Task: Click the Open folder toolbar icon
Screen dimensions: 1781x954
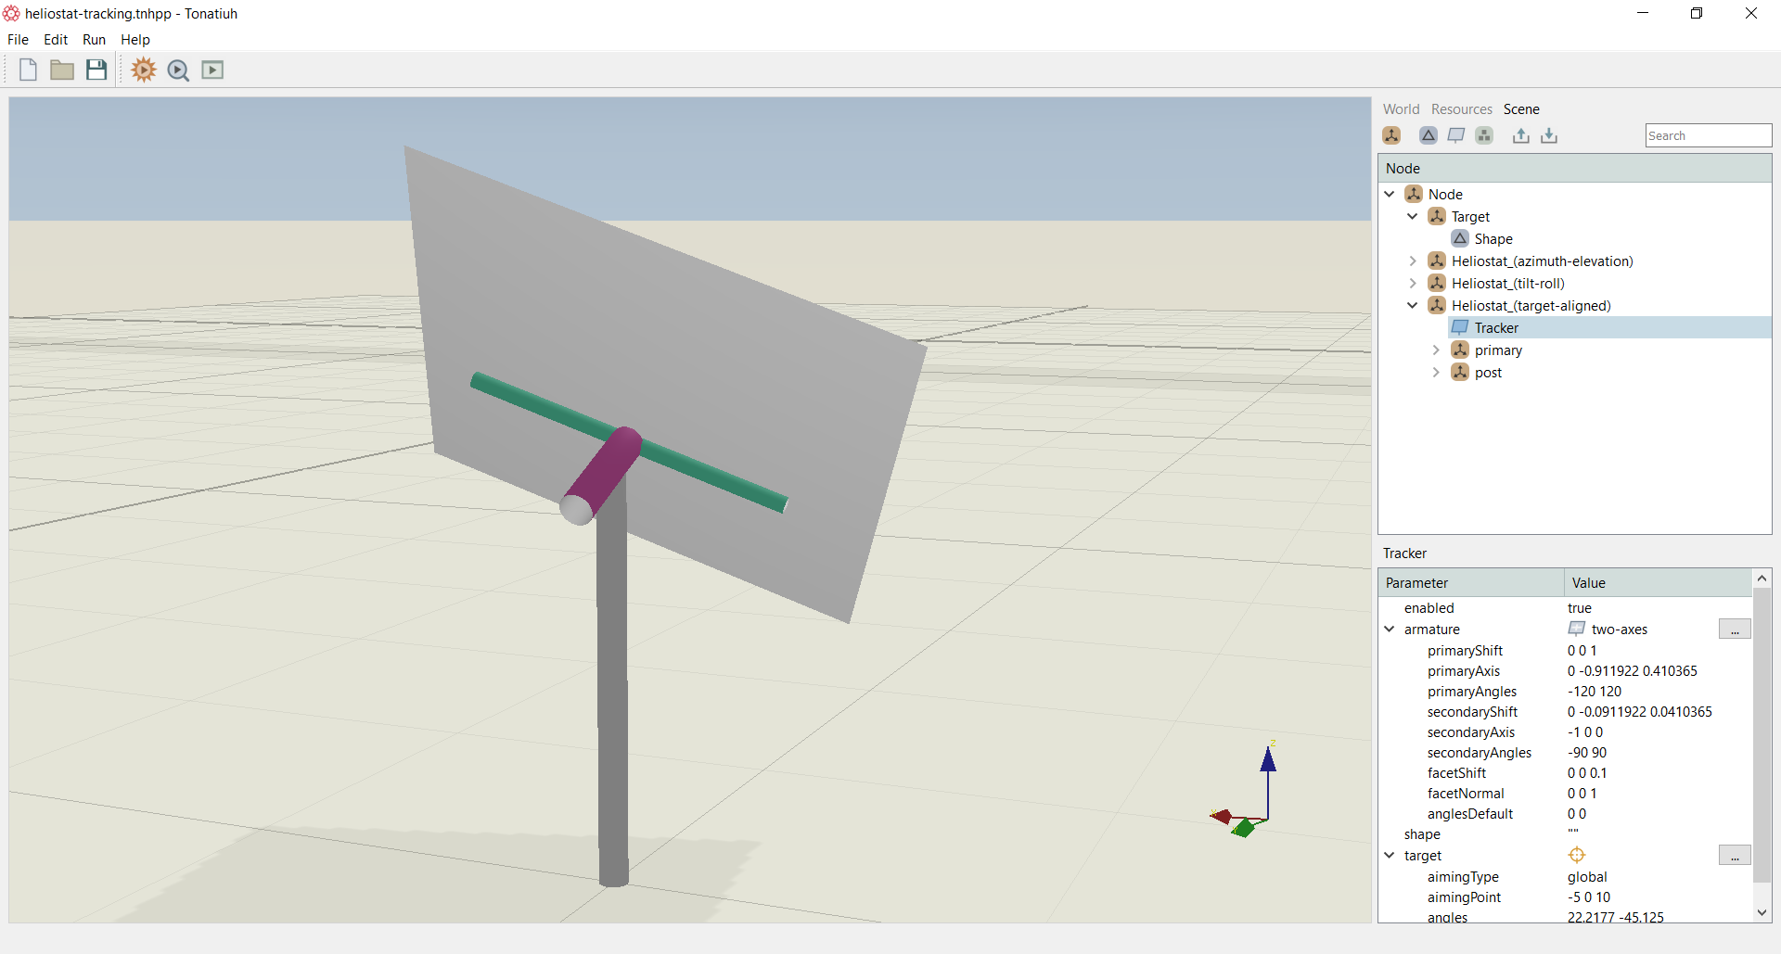Action: 62,70
